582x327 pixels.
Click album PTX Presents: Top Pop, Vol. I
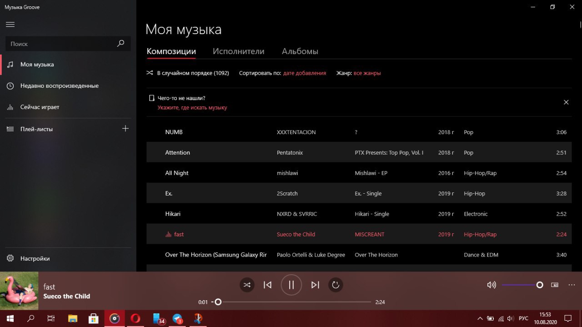[x=389, y=152]
